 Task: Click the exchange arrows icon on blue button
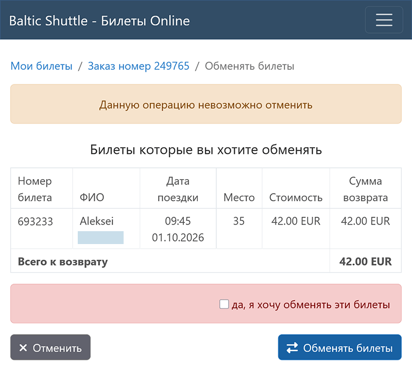pyautogui.click(x=292, y=348)
